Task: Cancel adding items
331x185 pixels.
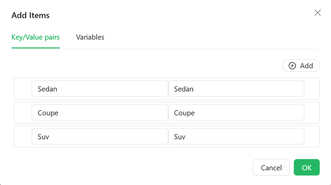Action: click(x=271, y=168)
